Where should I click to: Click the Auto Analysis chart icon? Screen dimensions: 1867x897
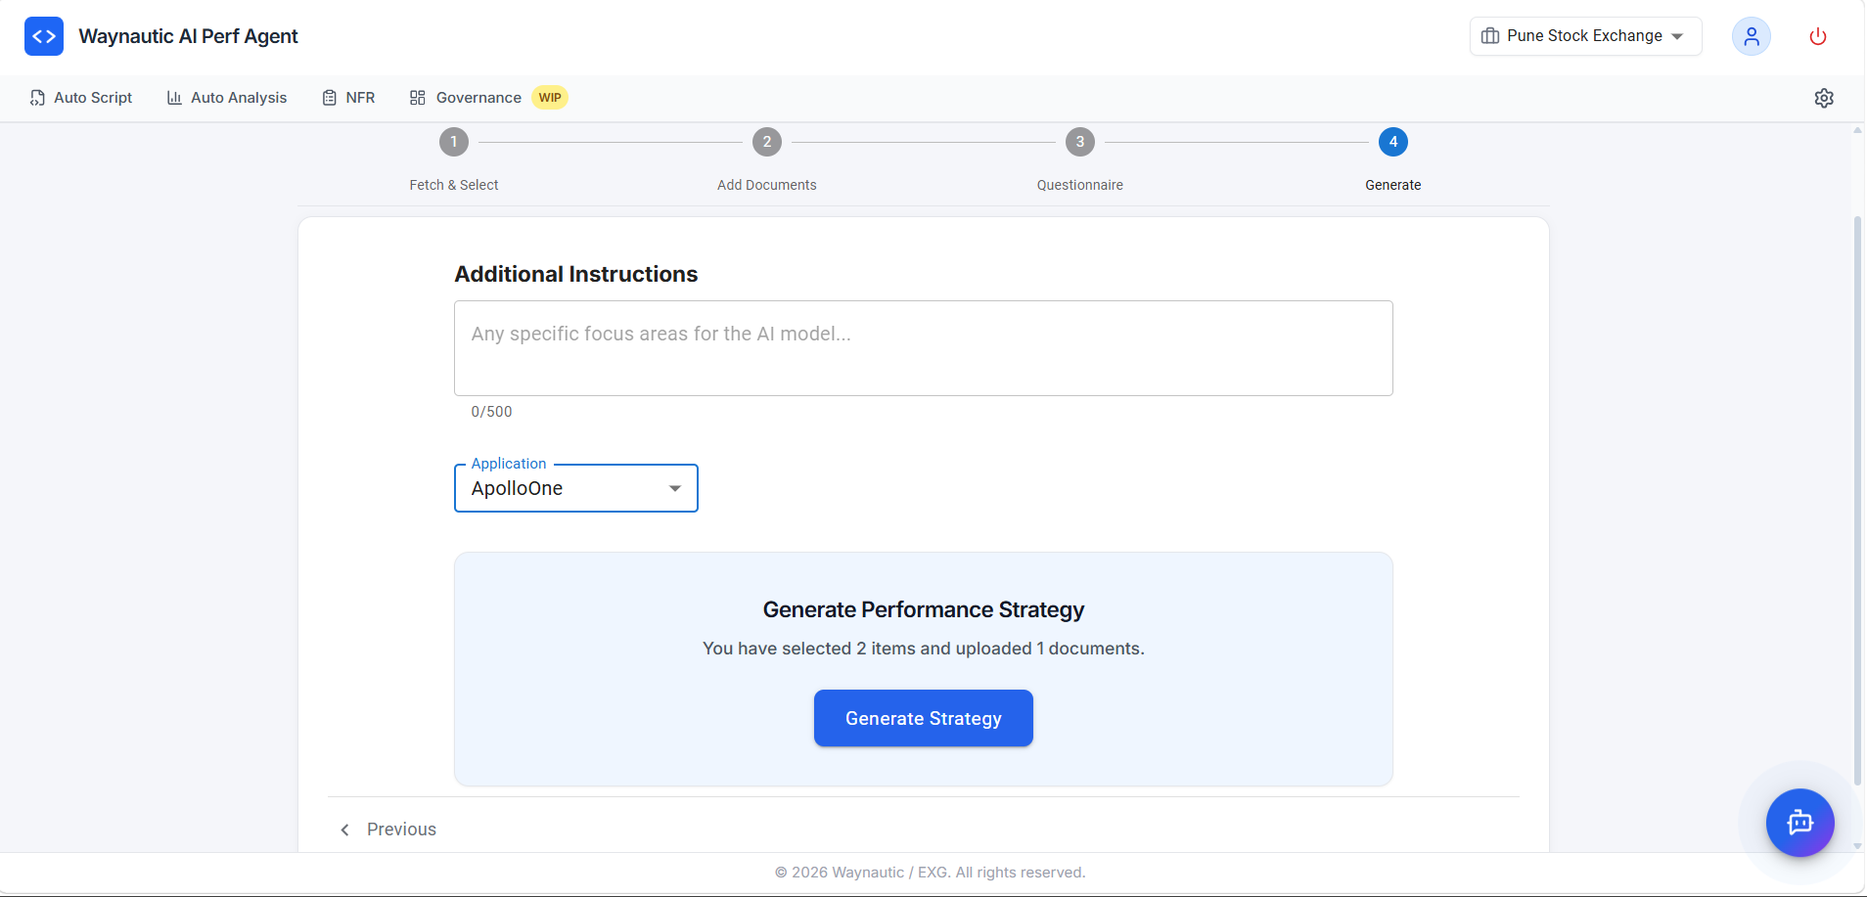173,97
